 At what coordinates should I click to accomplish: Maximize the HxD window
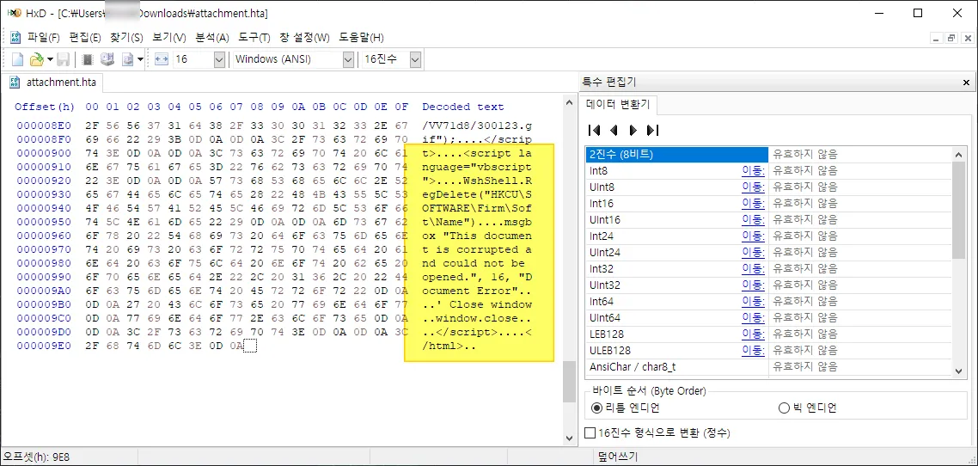918,13
